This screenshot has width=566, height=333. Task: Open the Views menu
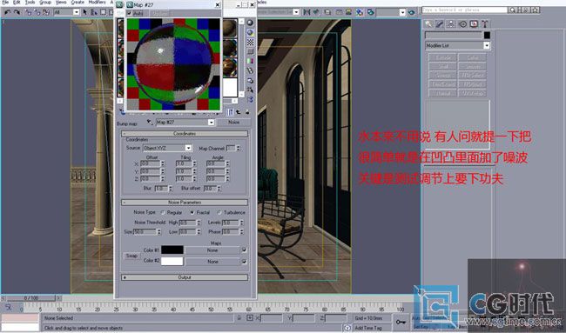coord(61,2)
